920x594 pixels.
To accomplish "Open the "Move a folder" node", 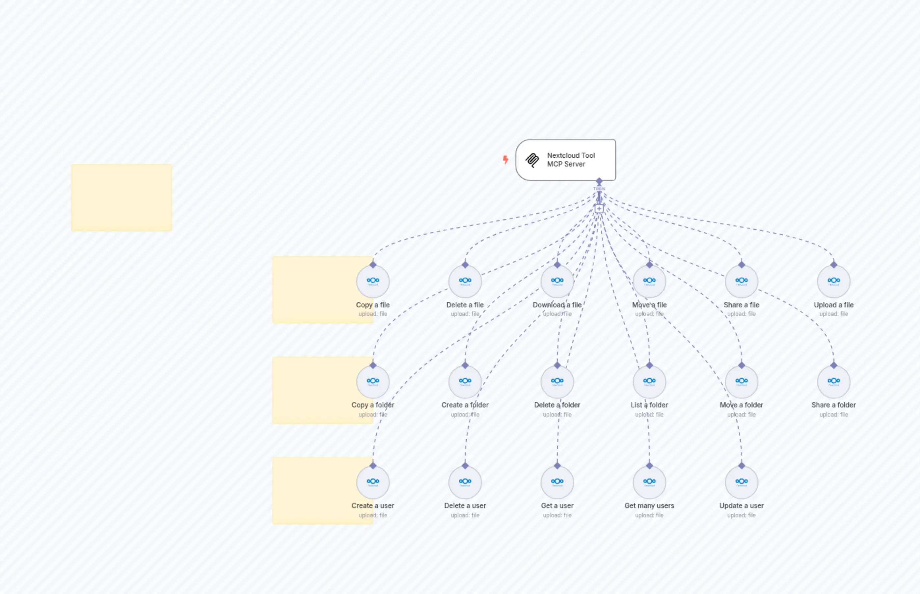I will [741, 381].
